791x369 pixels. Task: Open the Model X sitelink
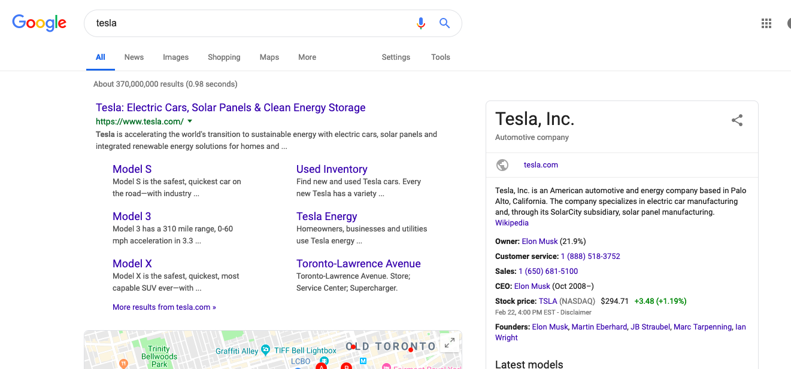pyautogui.click(x=132, y=264)
